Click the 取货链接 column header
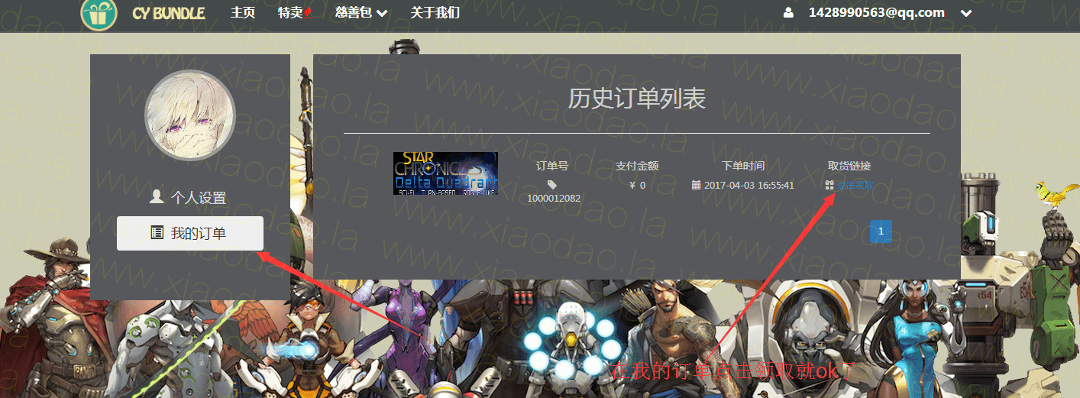This screenshot has width=1080, height=398. [x=849, y=166]
